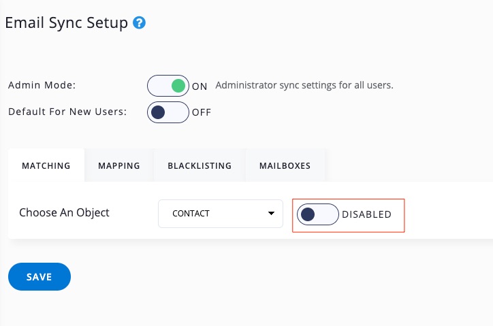
Task: Click the "Default For New Users:" label
Action: 67,112
